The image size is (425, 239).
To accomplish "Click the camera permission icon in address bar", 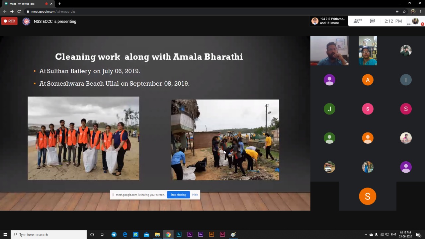I will tap(397, 11).
